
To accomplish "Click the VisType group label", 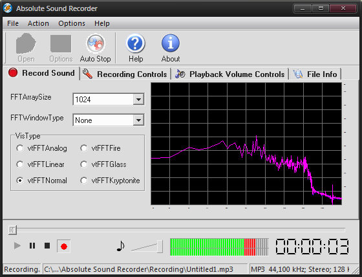I will click(x=28, y=136).
